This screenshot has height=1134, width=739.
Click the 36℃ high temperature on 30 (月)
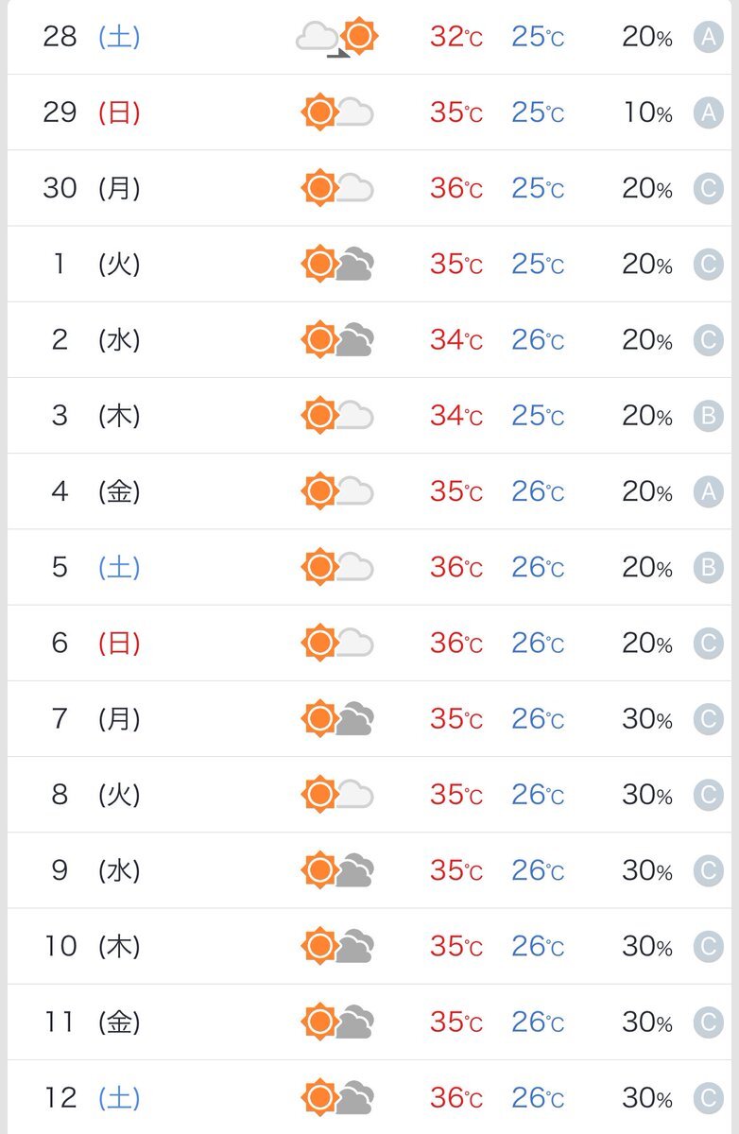click(x=456, y=188)
